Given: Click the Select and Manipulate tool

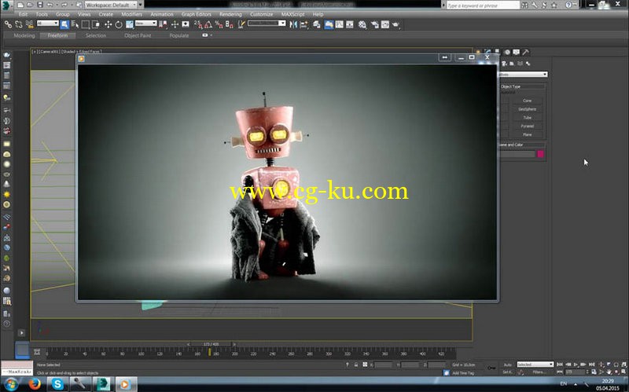Looking at the screenshot, I should (175, 24).
